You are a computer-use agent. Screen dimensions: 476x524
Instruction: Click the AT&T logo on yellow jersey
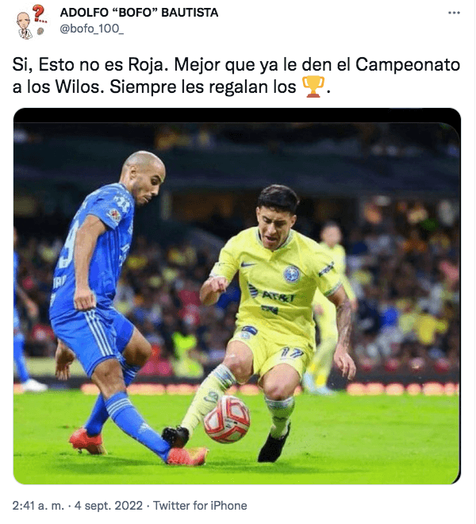point(271,293)
